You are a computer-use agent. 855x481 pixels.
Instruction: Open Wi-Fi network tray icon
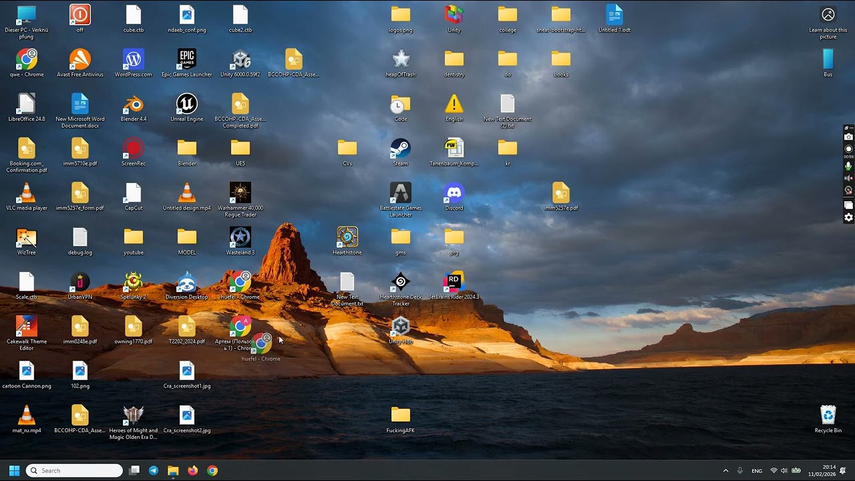(x=774, y=470)
